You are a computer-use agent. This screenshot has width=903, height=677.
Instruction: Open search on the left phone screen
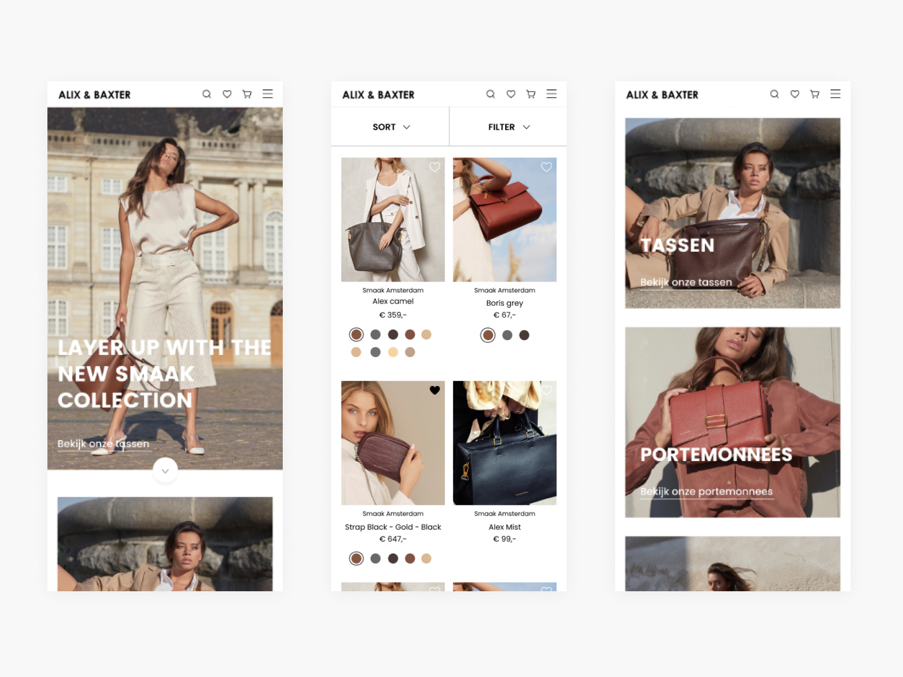pyautogui.click(x=207, y=94)
